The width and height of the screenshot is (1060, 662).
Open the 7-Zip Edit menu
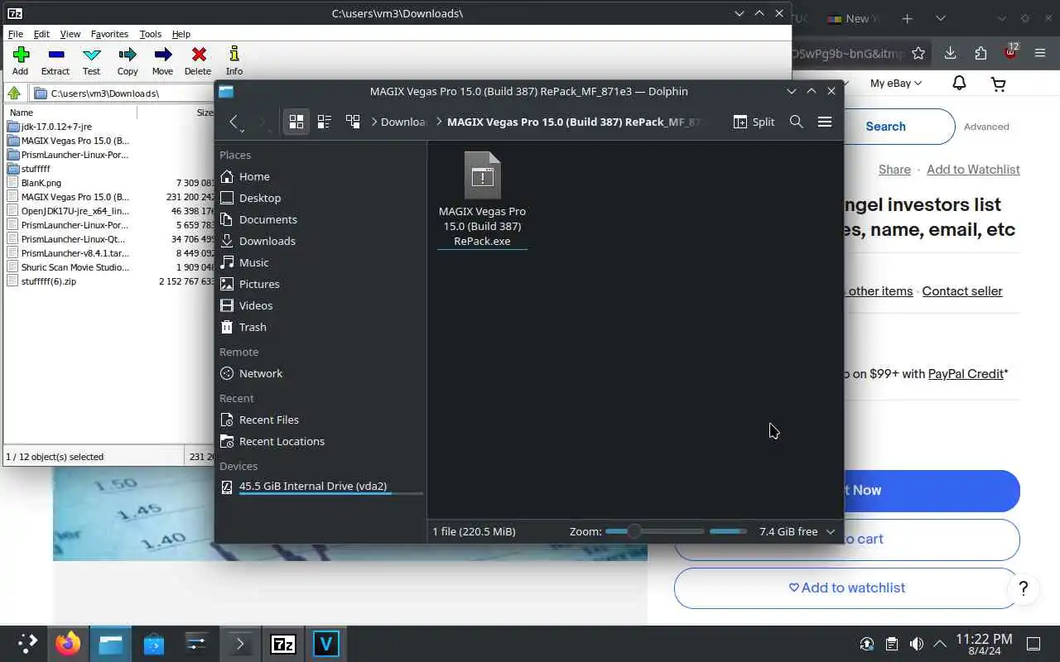pos(41,34)
